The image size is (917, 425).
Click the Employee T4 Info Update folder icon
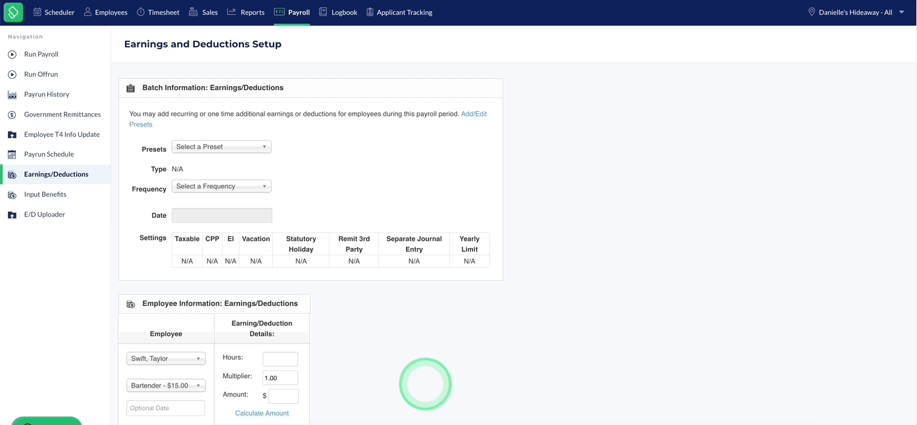click(12, 135)
